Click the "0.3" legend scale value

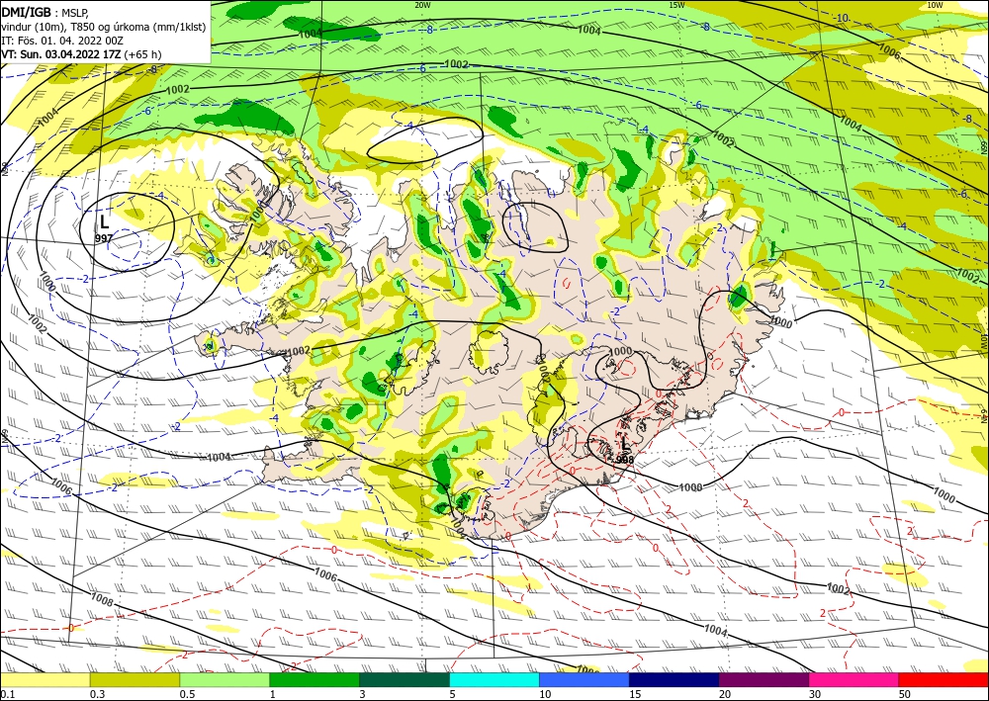[98, 694]
